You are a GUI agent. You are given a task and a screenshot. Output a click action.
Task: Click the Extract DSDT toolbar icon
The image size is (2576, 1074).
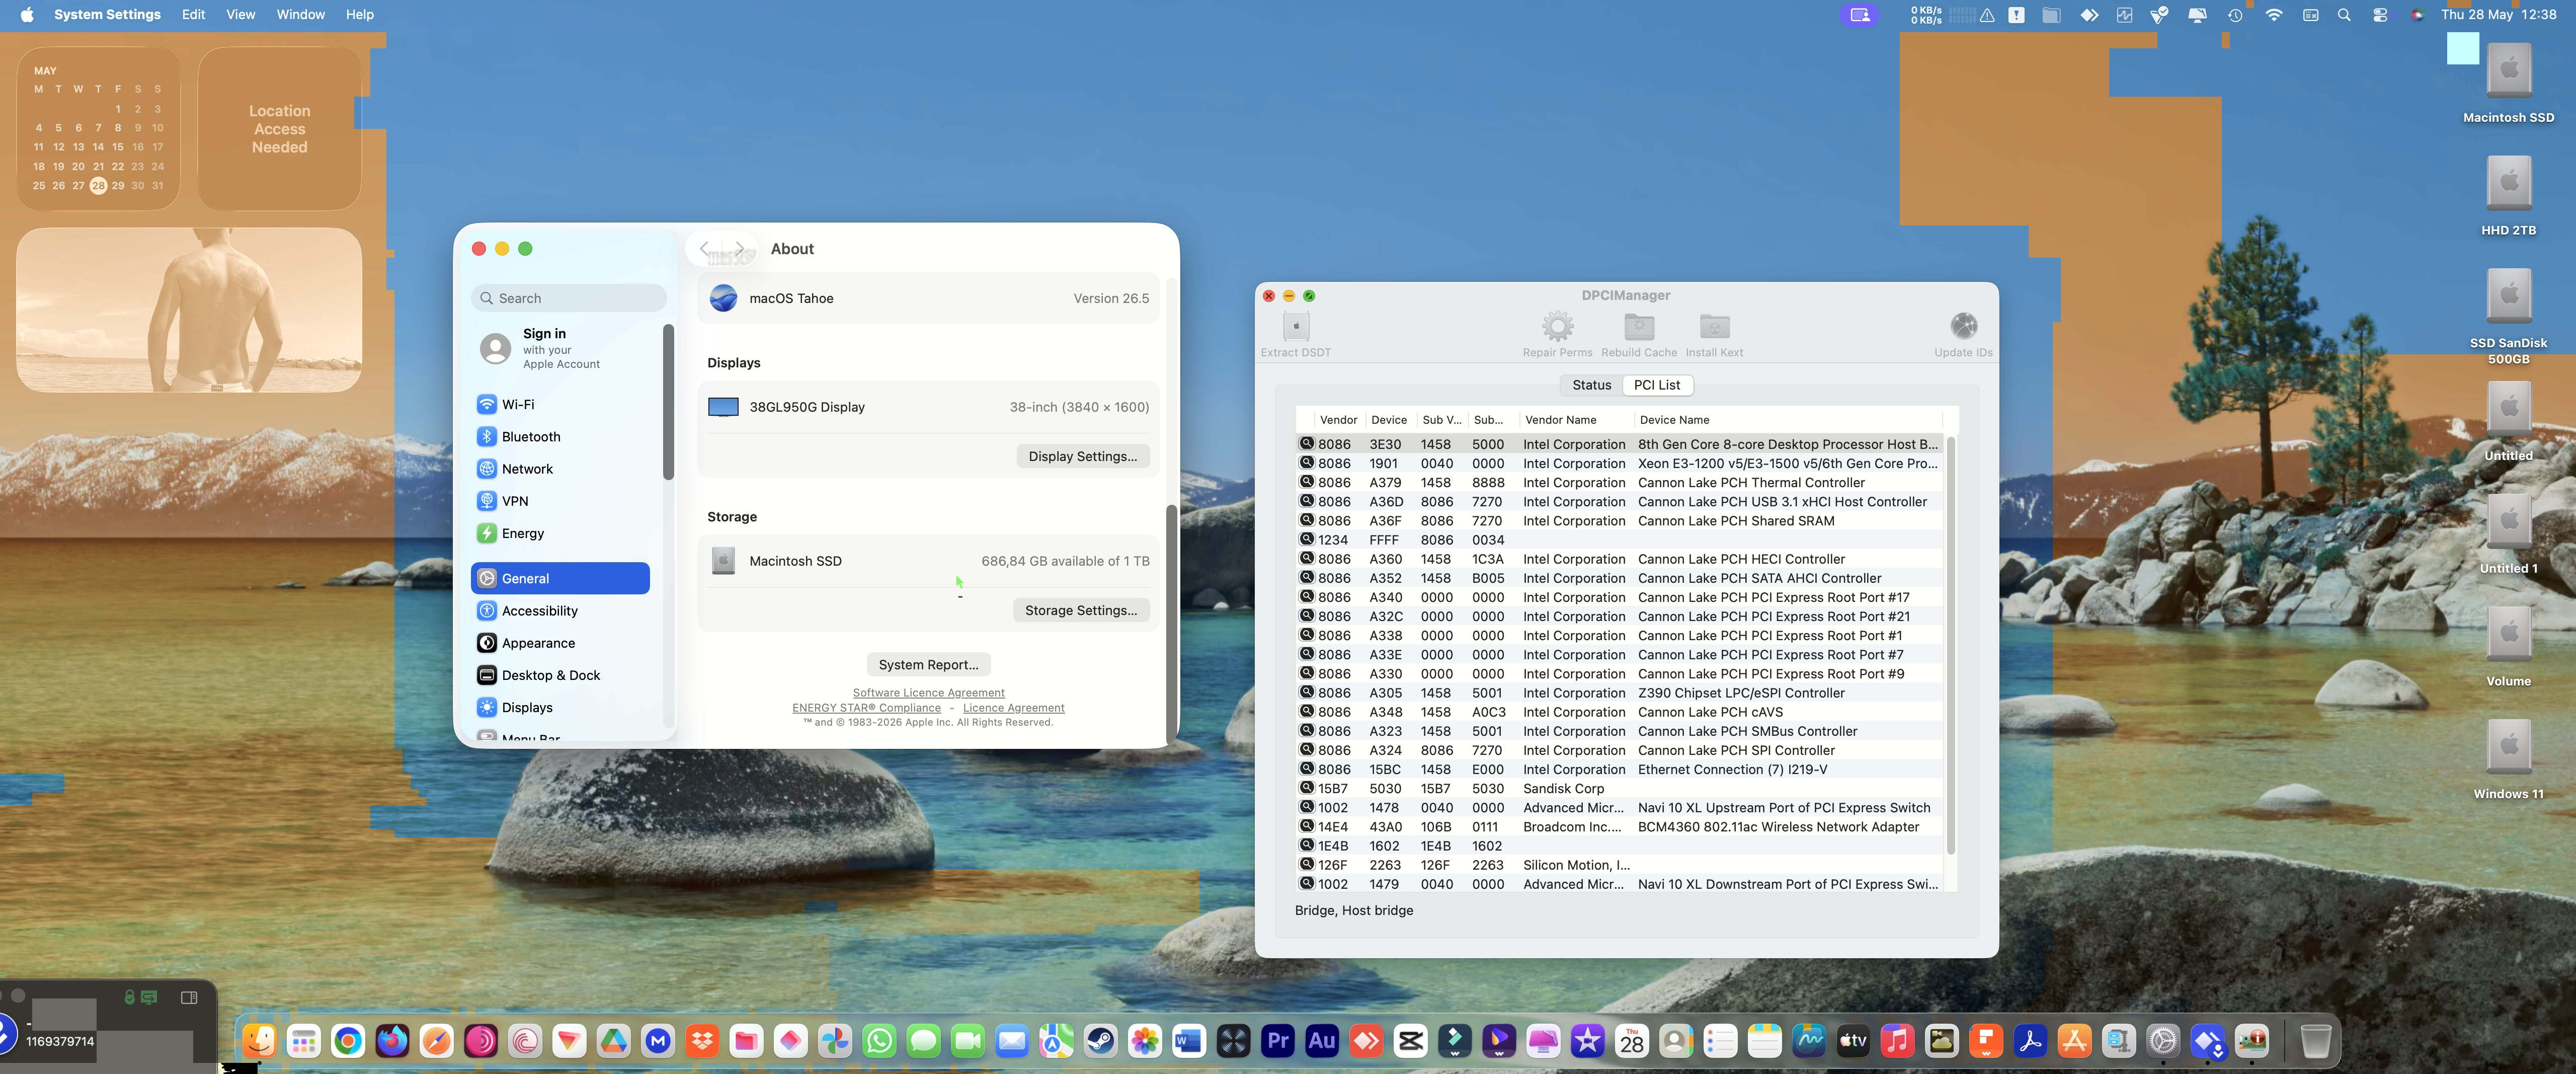tap(1295, 327)
